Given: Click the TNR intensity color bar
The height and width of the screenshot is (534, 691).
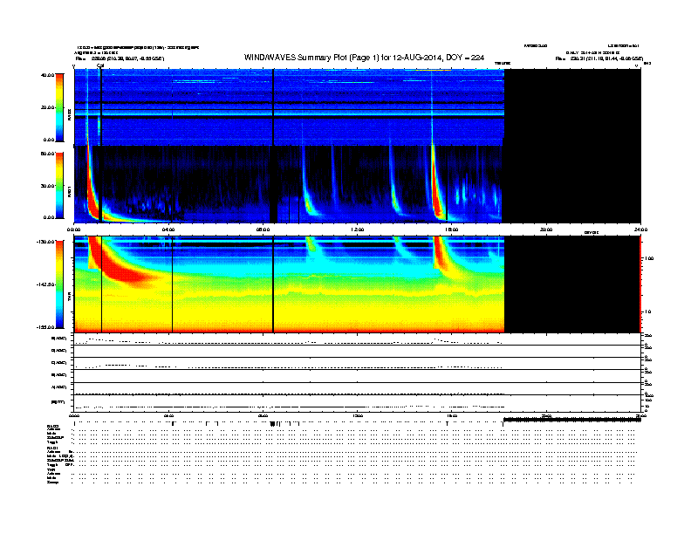Looking at the screenshot, I should [x=59, y=284].
